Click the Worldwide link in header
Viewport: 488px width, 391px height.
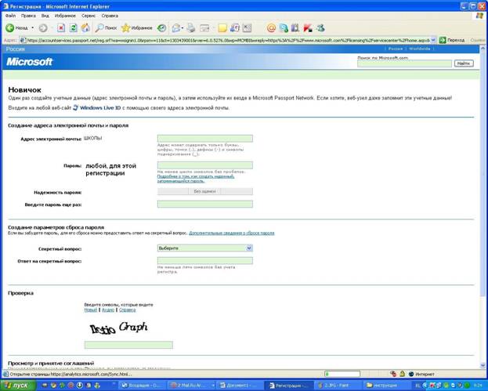click(420, 49)
